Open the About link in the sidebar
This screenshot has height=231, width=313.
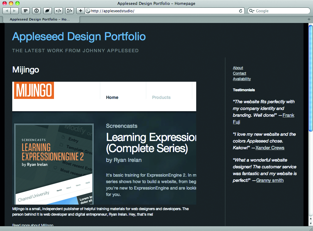click(x=238, y=68)
